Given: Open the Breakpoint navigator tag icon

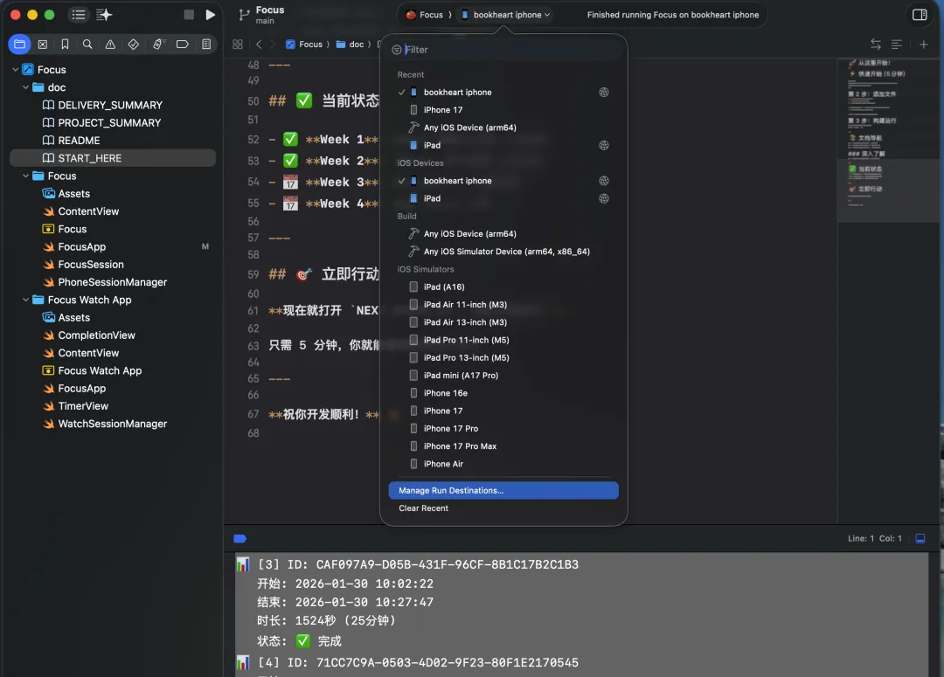Looking at the screenshot, I should [183, 44].
